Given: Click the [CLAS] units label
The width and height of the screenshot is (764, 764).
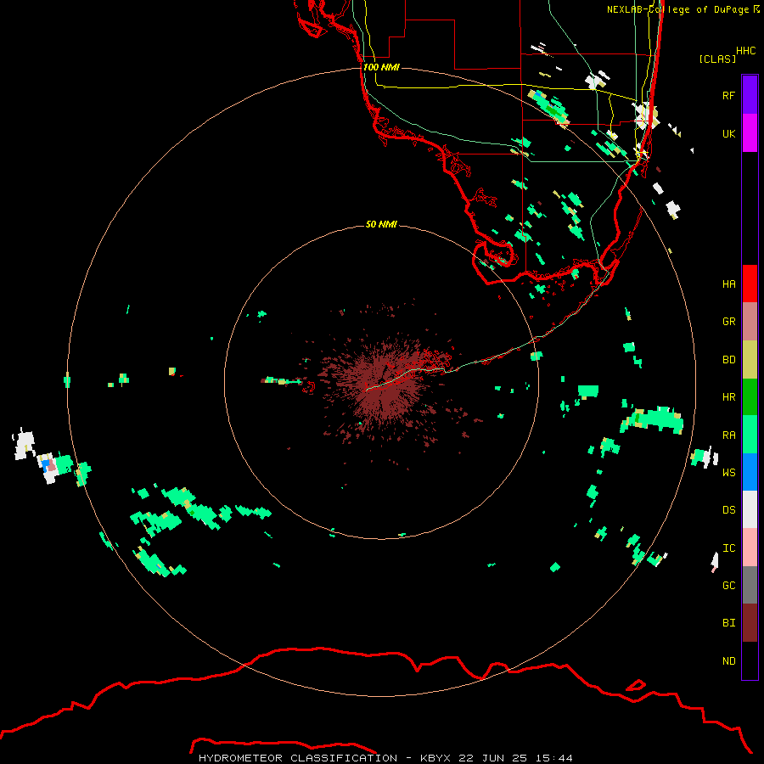Looking at the screenshot, I should [717, 59].
